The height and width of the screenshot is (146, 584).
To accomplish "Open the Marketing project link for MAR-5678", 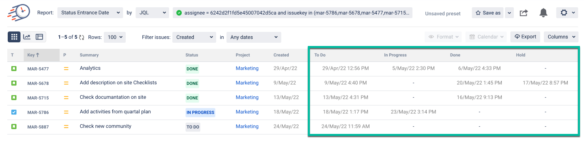I will [247, 83].
